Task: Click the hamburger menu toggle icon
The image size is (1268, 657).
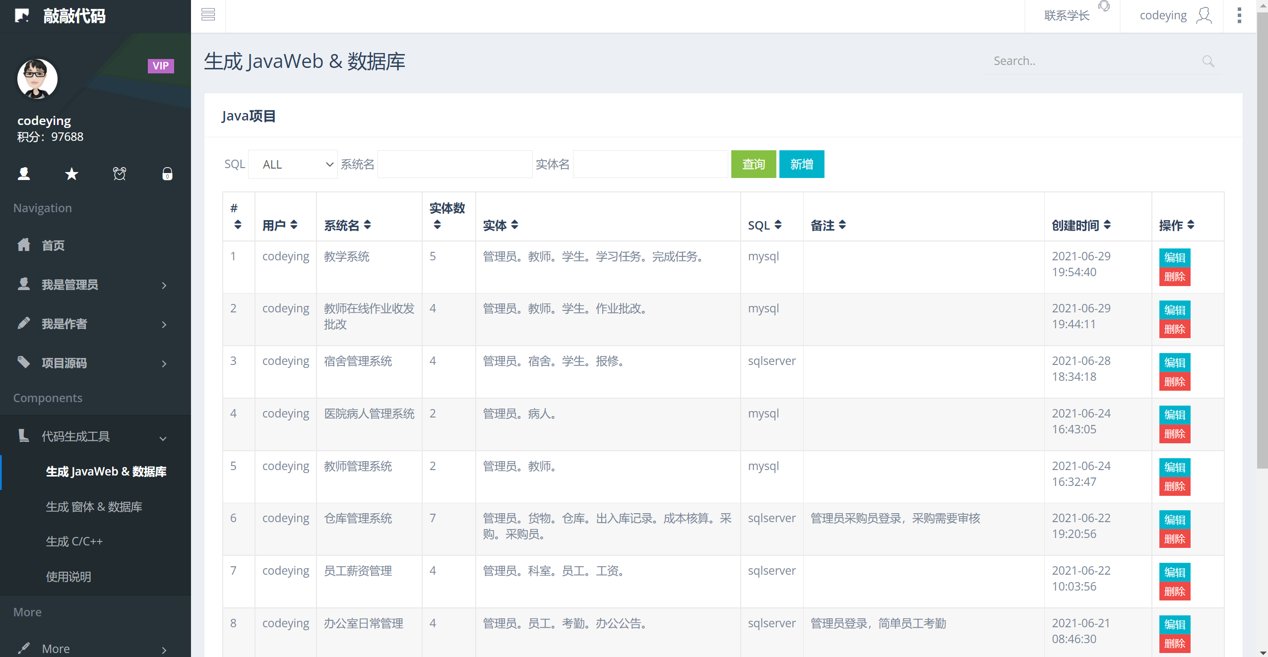Action: pos(208,15)
